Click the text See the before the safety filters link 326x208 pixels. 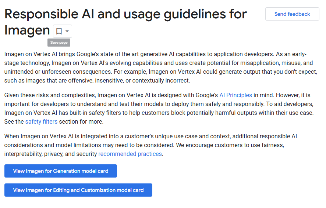point(14,121)
